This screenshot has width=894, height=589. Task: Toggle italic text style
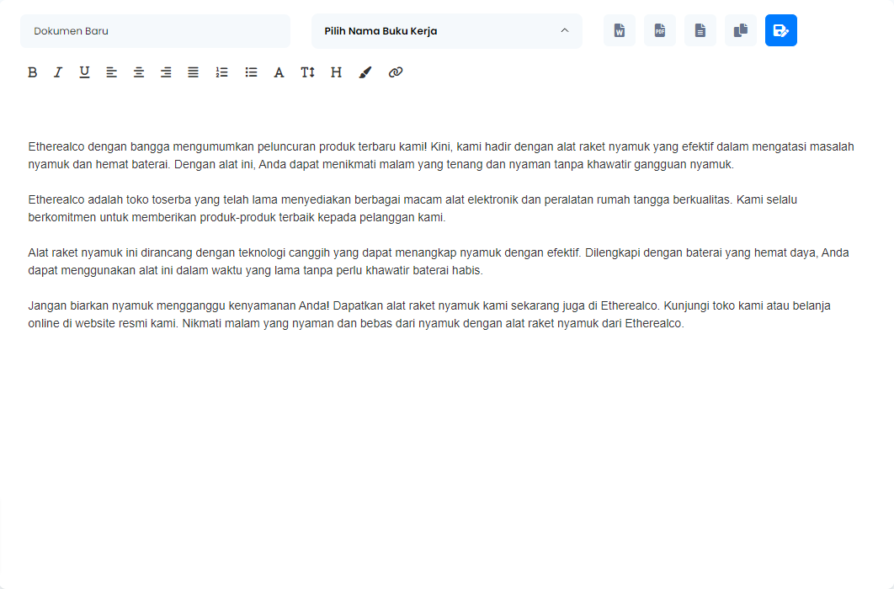point(58,72)
